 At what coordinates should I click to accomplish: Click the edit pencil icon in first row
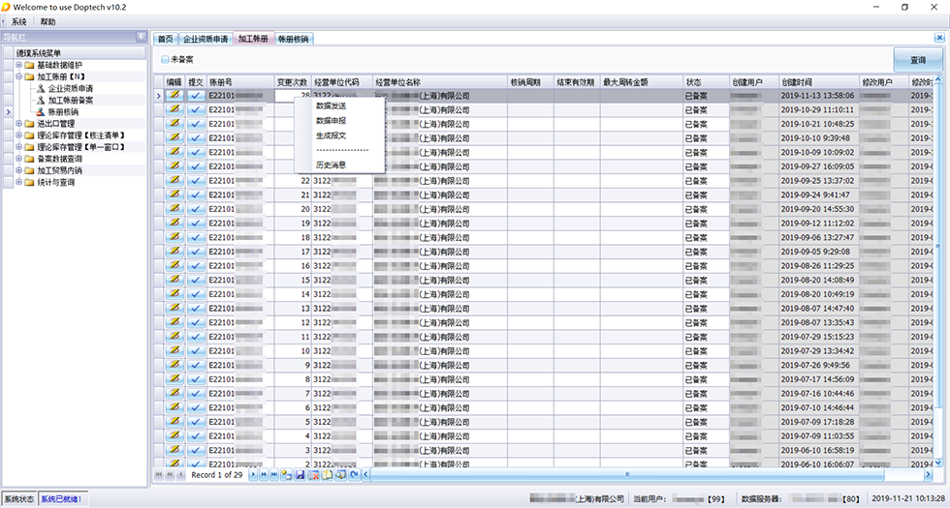(x=174, y=96)
